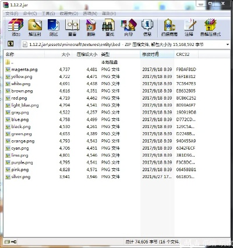Viewport: 233px width, 248px height.
Task: Click the Info (信息) icon
Action: (x=147, y=25)
